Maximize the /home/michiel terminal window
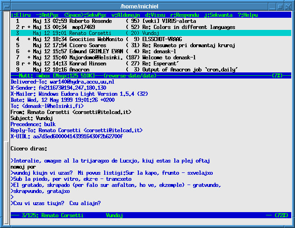The height and width of the screenshot is (228, 295). pos(279,6)
